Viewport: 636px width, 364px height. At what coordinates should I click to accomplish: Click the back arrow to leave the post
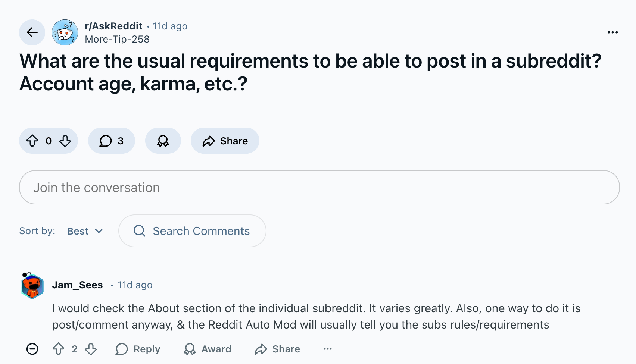[32, 32]
